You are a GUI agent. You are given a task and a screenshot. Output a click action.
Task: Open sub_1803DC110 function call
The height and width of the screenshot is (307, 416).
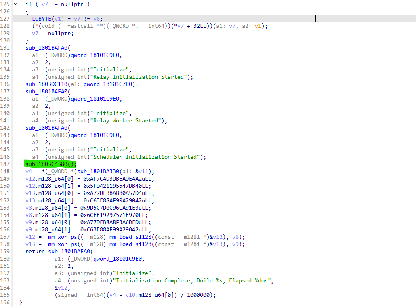pos(47,84)
